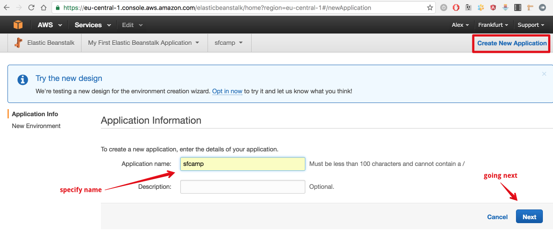Click the 'Optional.' hint beside Description
553x246 pixels.
(x=322, y=187)
